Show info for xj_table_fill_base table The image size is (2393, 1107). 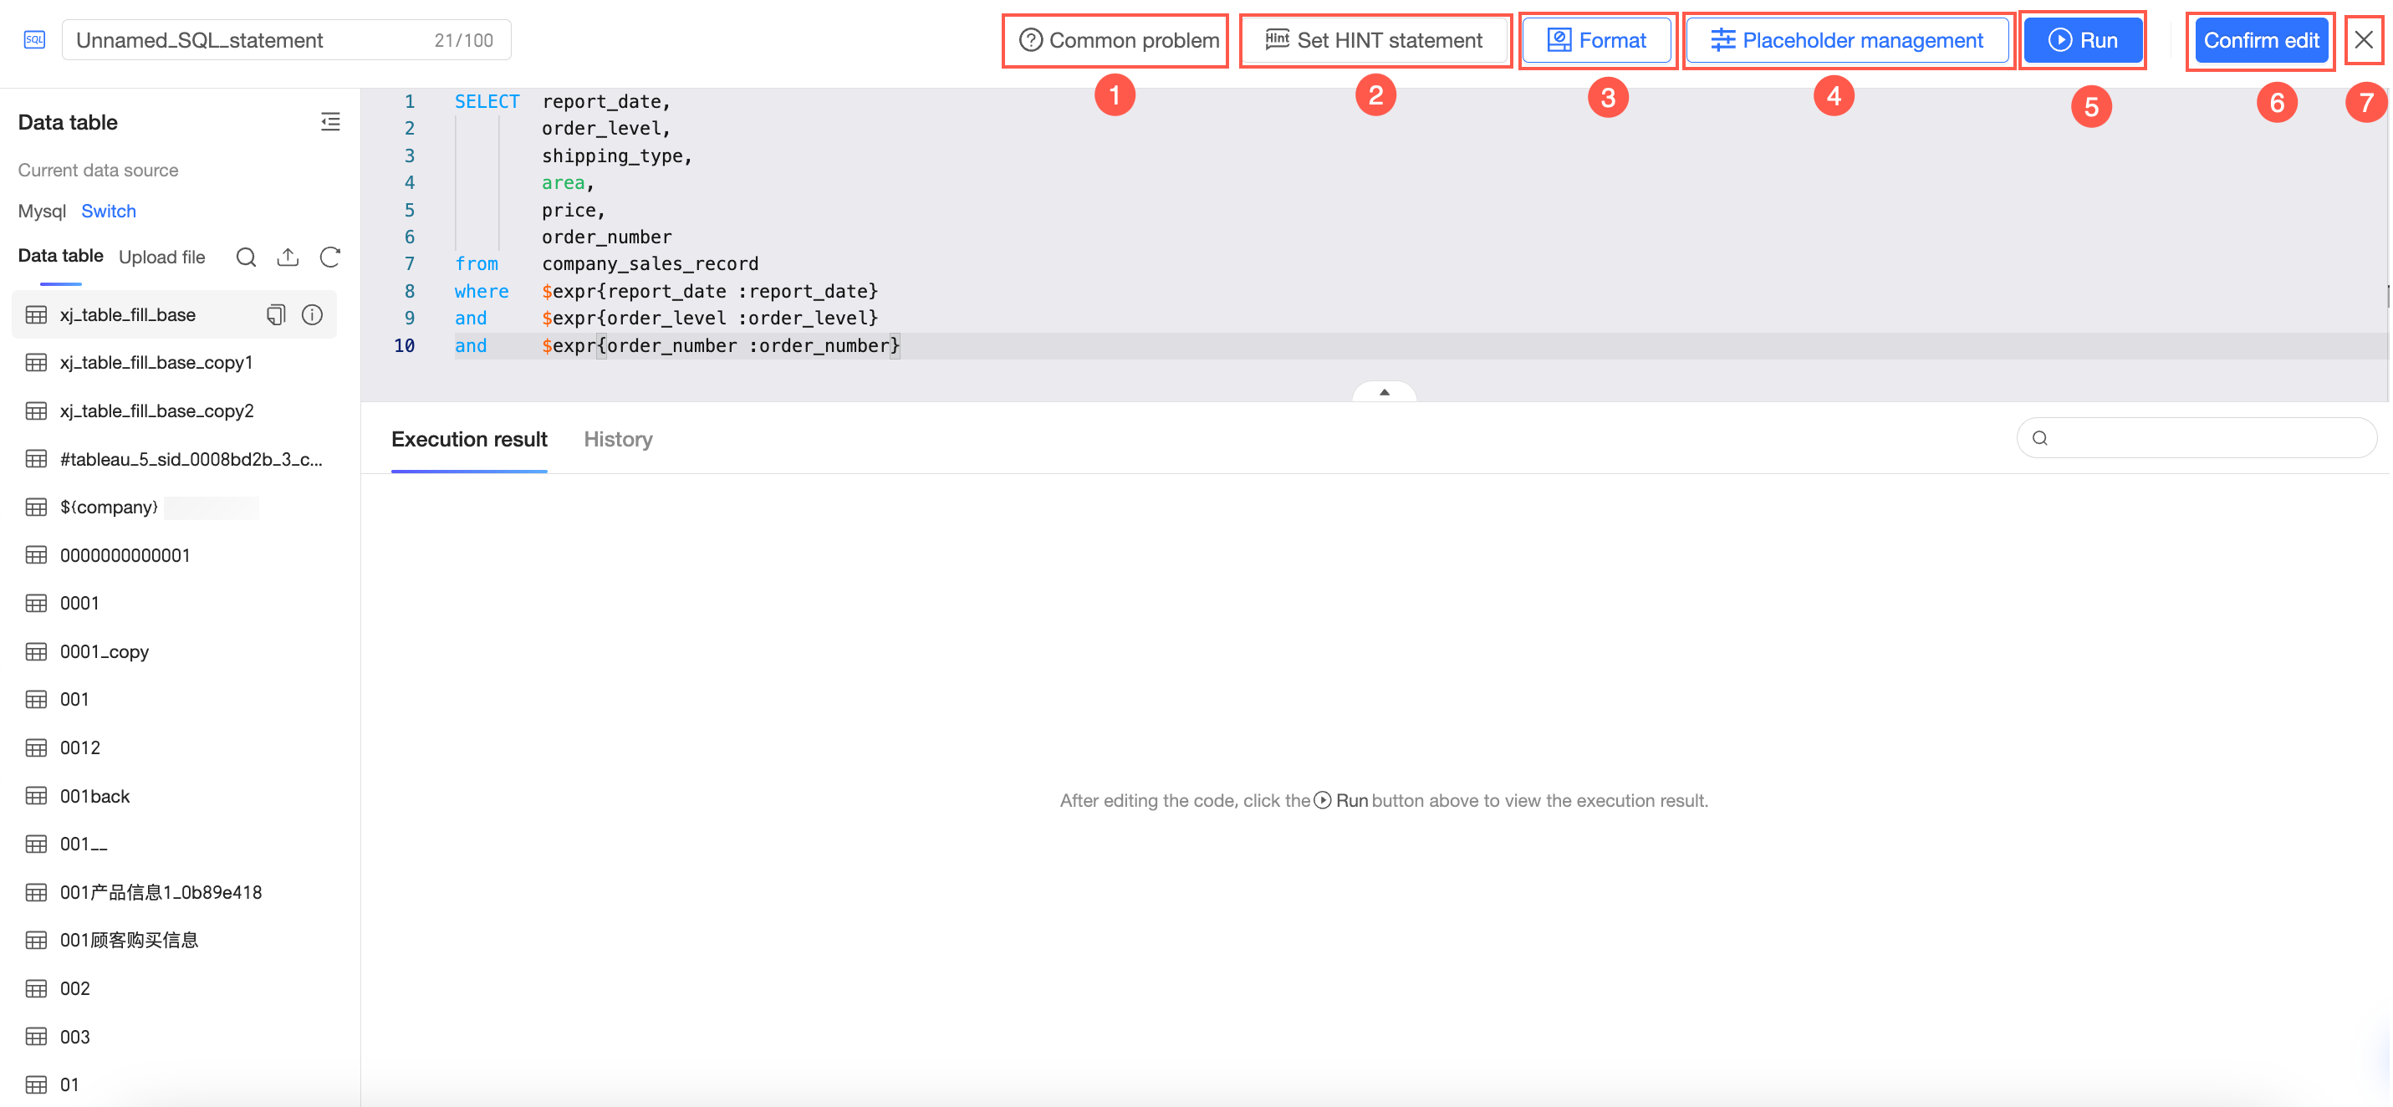point(312,315)
